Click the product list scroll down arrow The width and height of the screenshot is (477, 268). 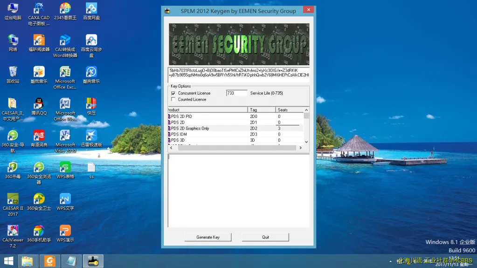click(306, 142)
